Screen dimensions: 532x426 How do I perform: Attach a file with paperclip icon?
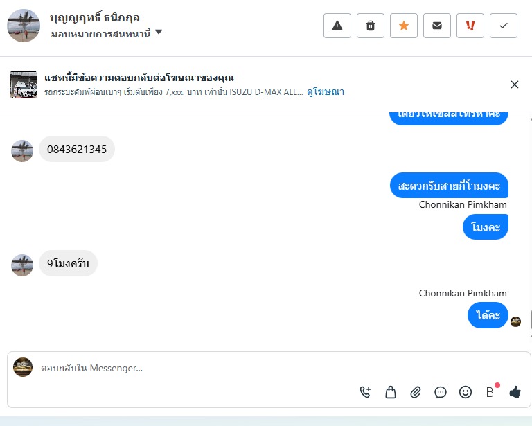[416, 392]
